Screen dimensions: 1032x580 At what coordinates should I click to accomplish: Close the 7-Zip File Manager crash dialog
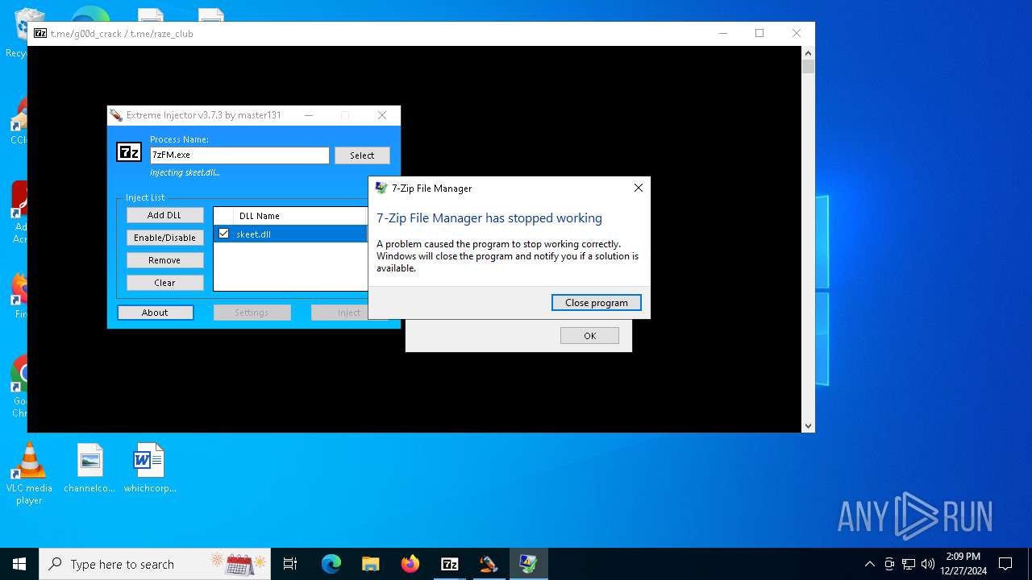[639, 188]
